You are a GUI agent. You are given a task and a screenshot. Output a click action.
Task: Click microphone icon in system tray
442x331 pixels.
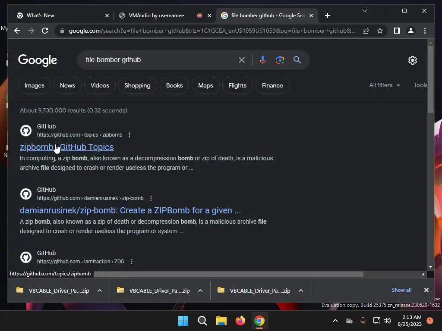(x=363, y=321)
